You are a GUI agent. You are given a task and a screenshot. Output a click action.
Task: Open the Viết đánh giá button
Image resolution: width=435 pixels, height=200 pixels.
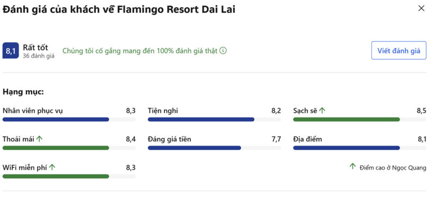coord(399,51)
